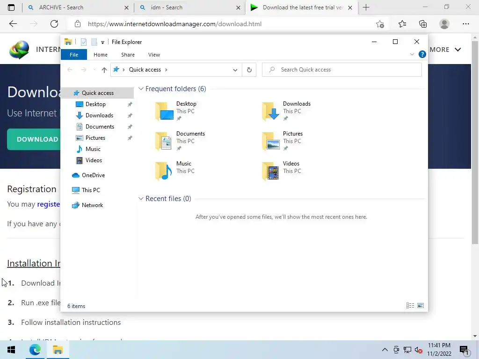
Task: Click IDM logo on webpage
Action: click(x=19, y=50)
